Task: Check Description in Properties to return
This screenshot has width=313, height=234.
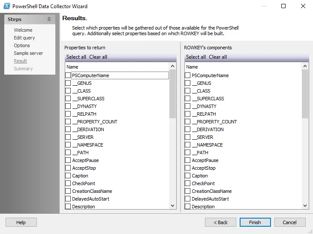Action: [x=68, y=207]
